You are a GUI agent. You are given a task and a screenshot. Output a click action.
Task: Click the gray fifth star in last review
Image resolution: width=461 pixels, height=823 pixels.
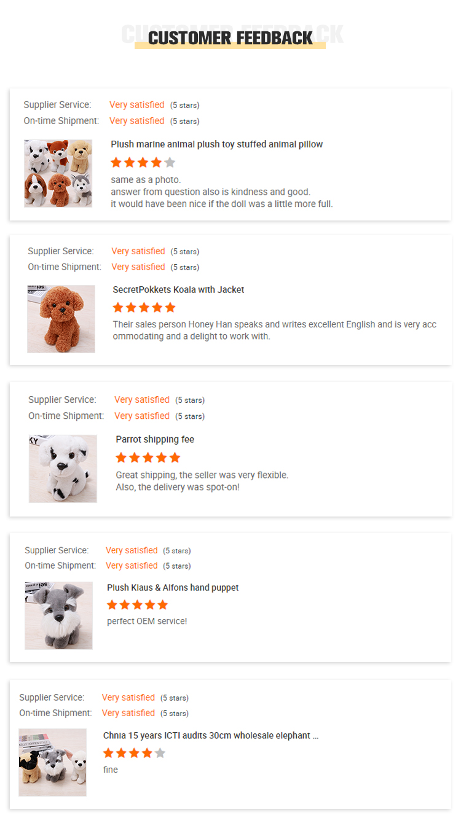(x=160, y=753)
